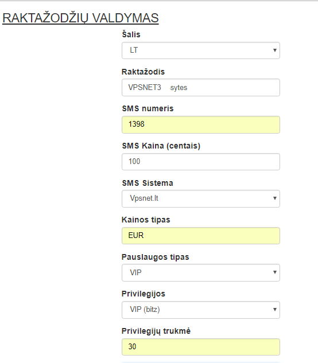Open the RAKTAŽODŽIŲ VALDYMAS heading link

[80, 18]
